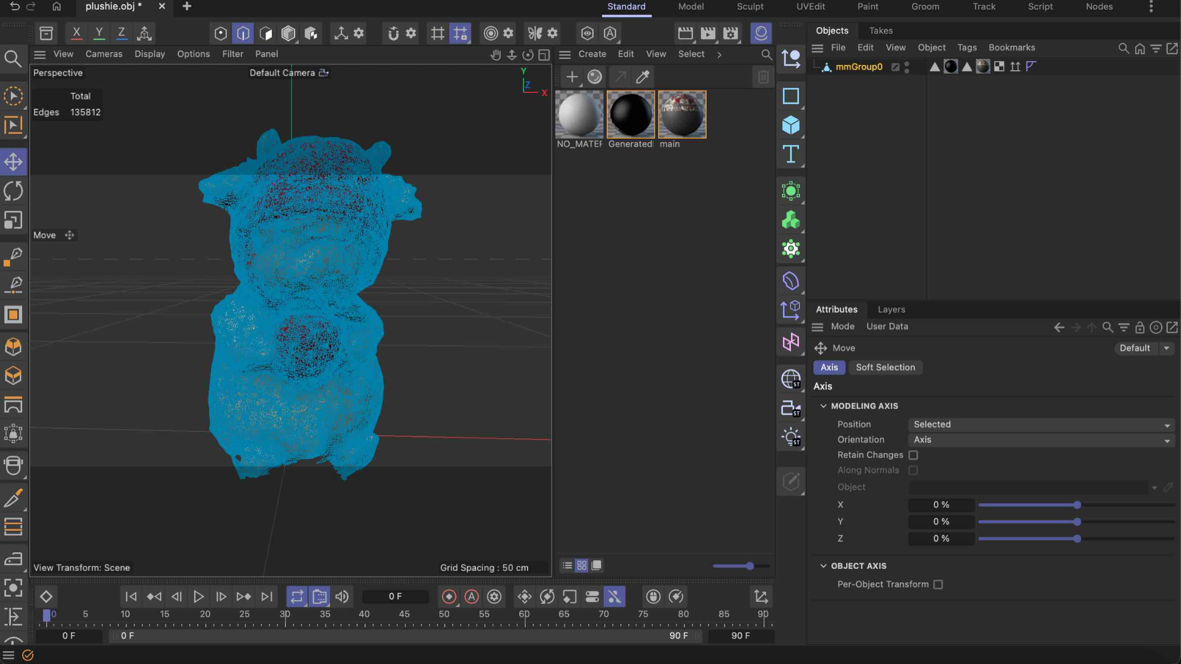Collapse the Modeling Axis section

824,406
